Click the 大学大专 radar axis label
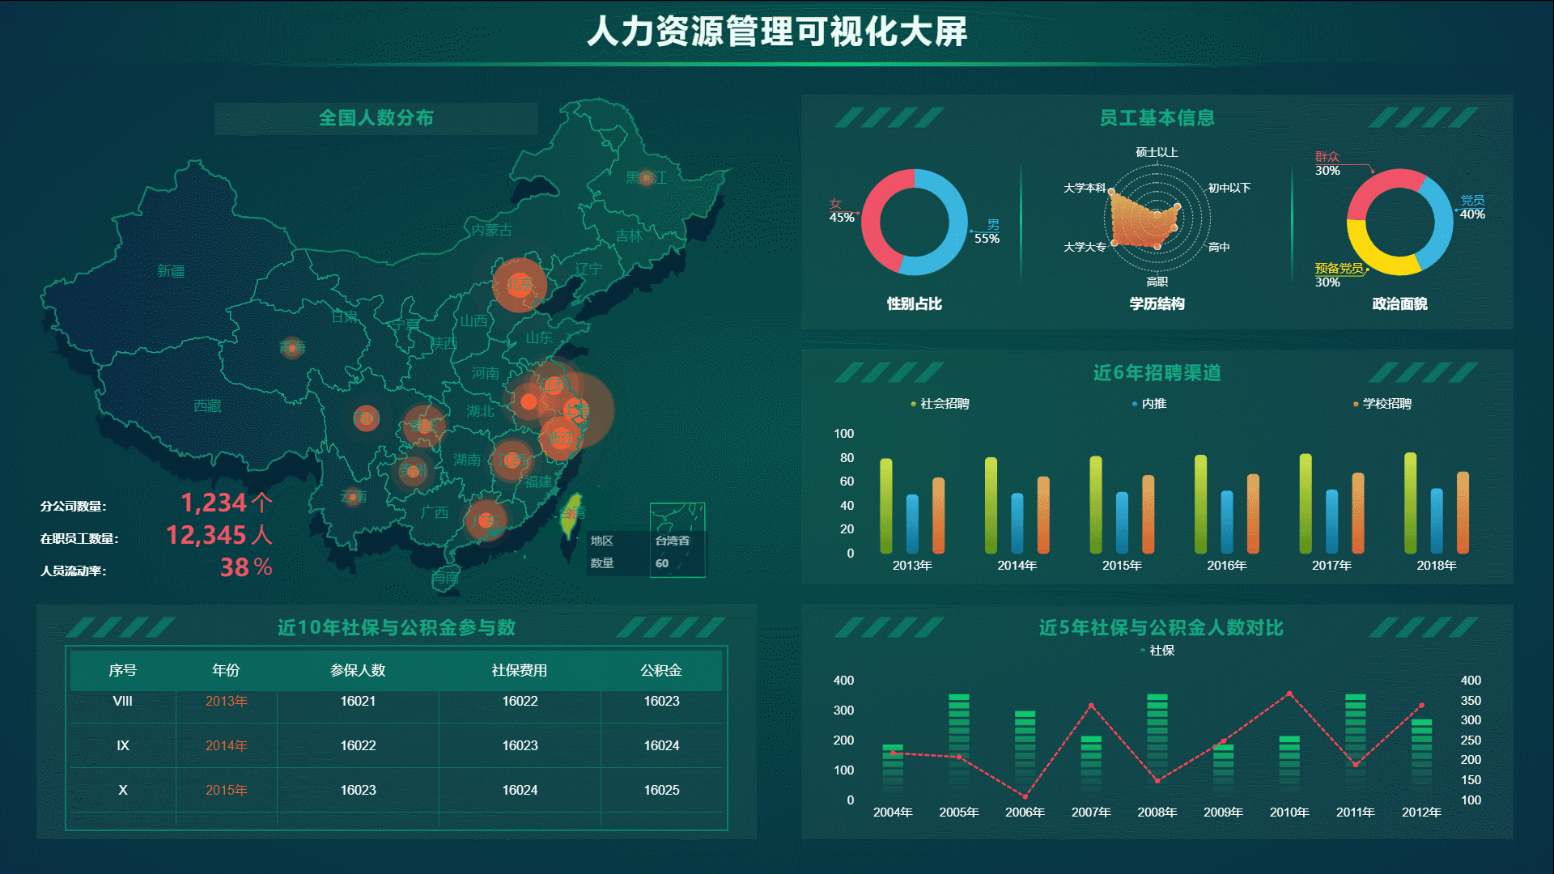The image size is (1554, 874). tap(1085, 247)
